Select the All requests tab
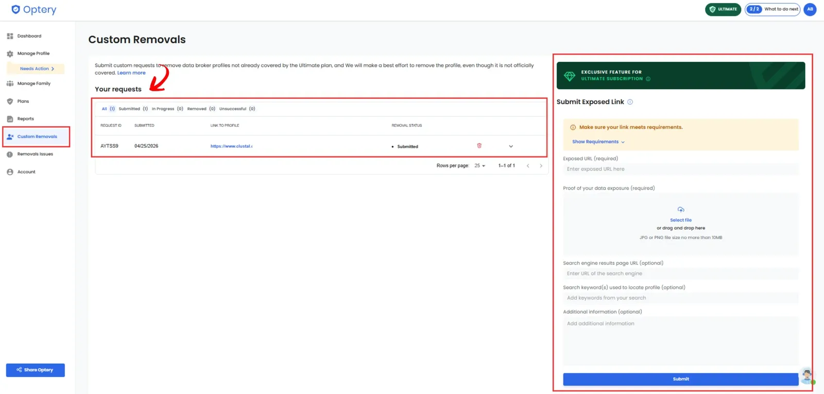Viewport: 824px width, 394px height. (x=108, y=109)
